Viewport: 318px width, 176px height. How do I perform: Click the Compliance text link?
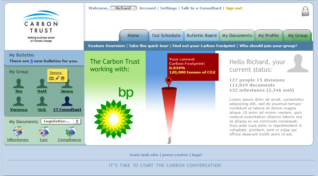click(69, 140)
